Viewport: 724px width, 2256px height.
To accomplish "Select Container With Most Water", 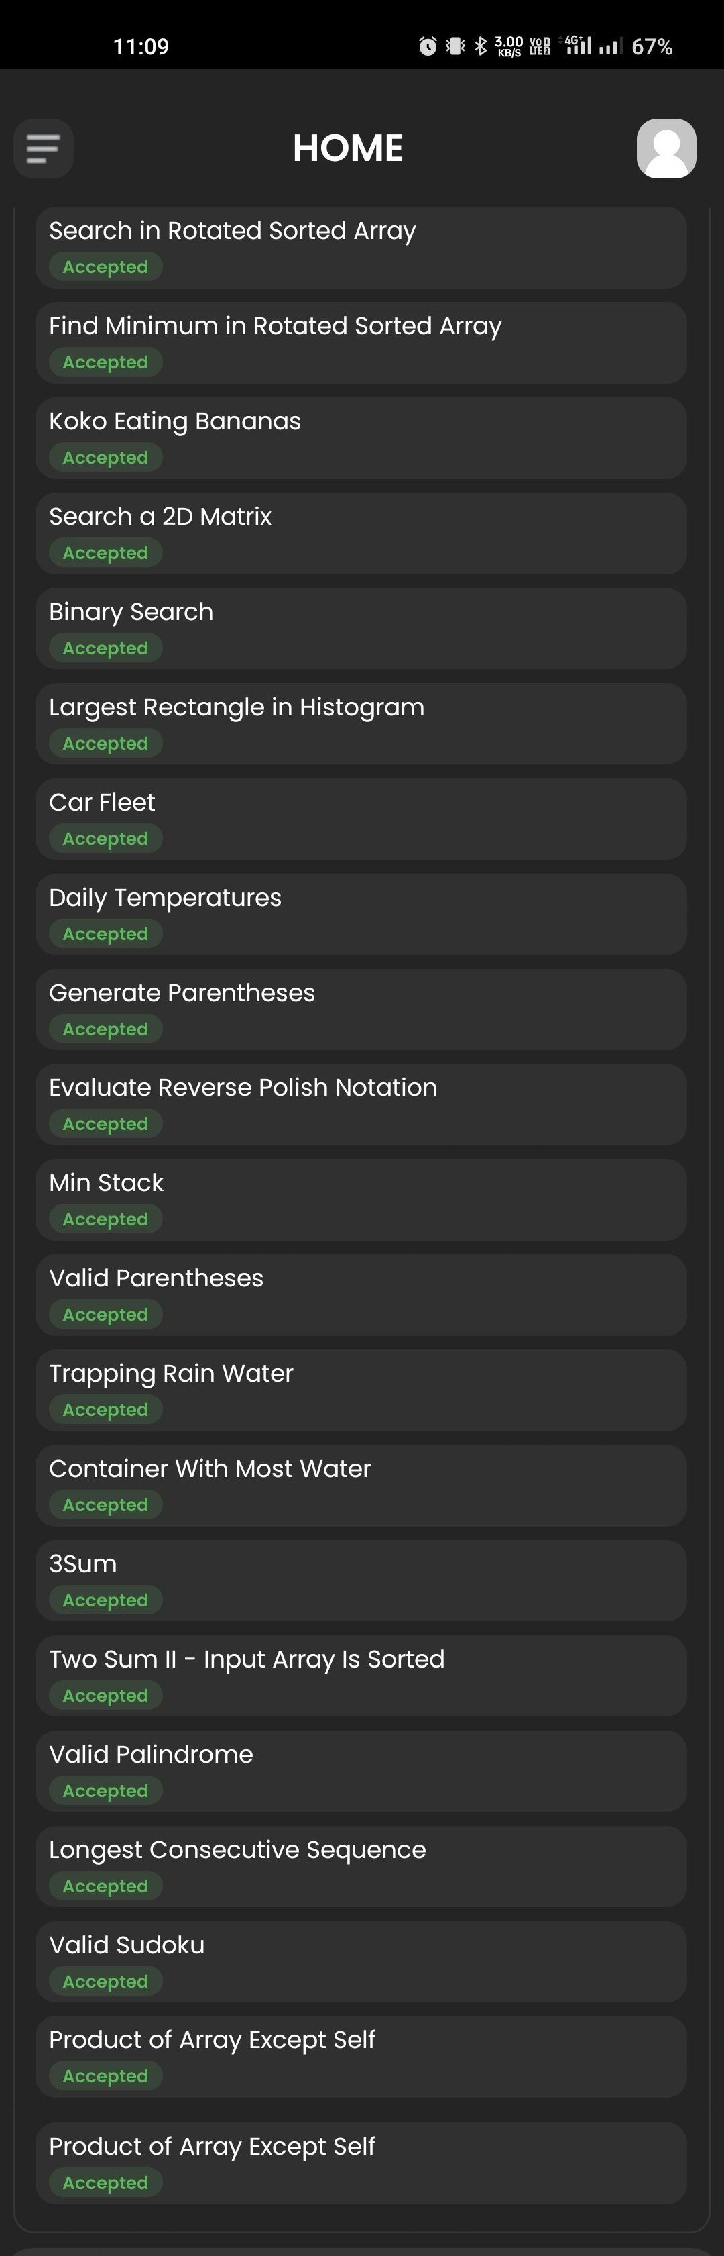I will (x=361, y=1485).
